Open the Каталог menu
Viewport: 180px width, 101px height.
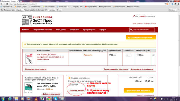(x=25, y=30)
